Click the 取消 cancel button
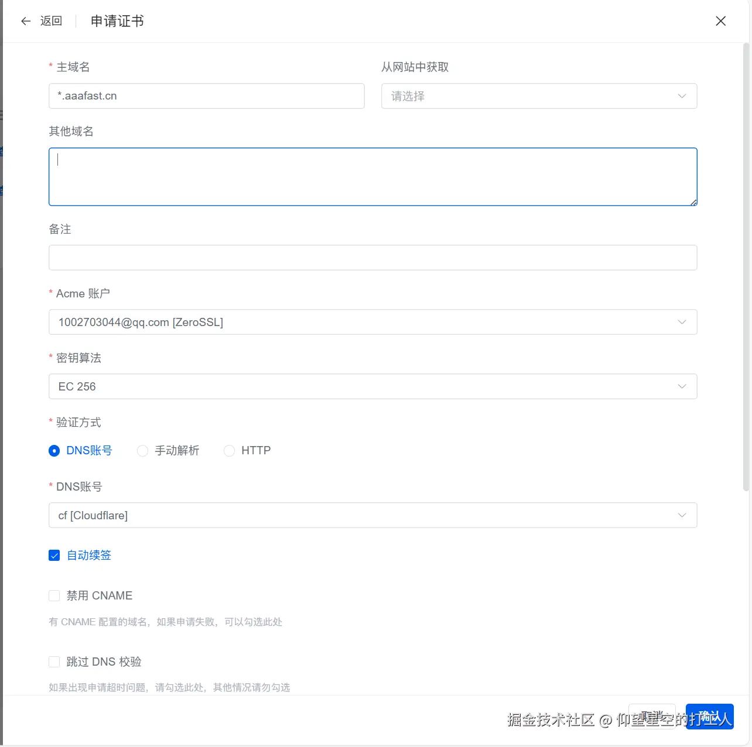 [x=652, y=717]
